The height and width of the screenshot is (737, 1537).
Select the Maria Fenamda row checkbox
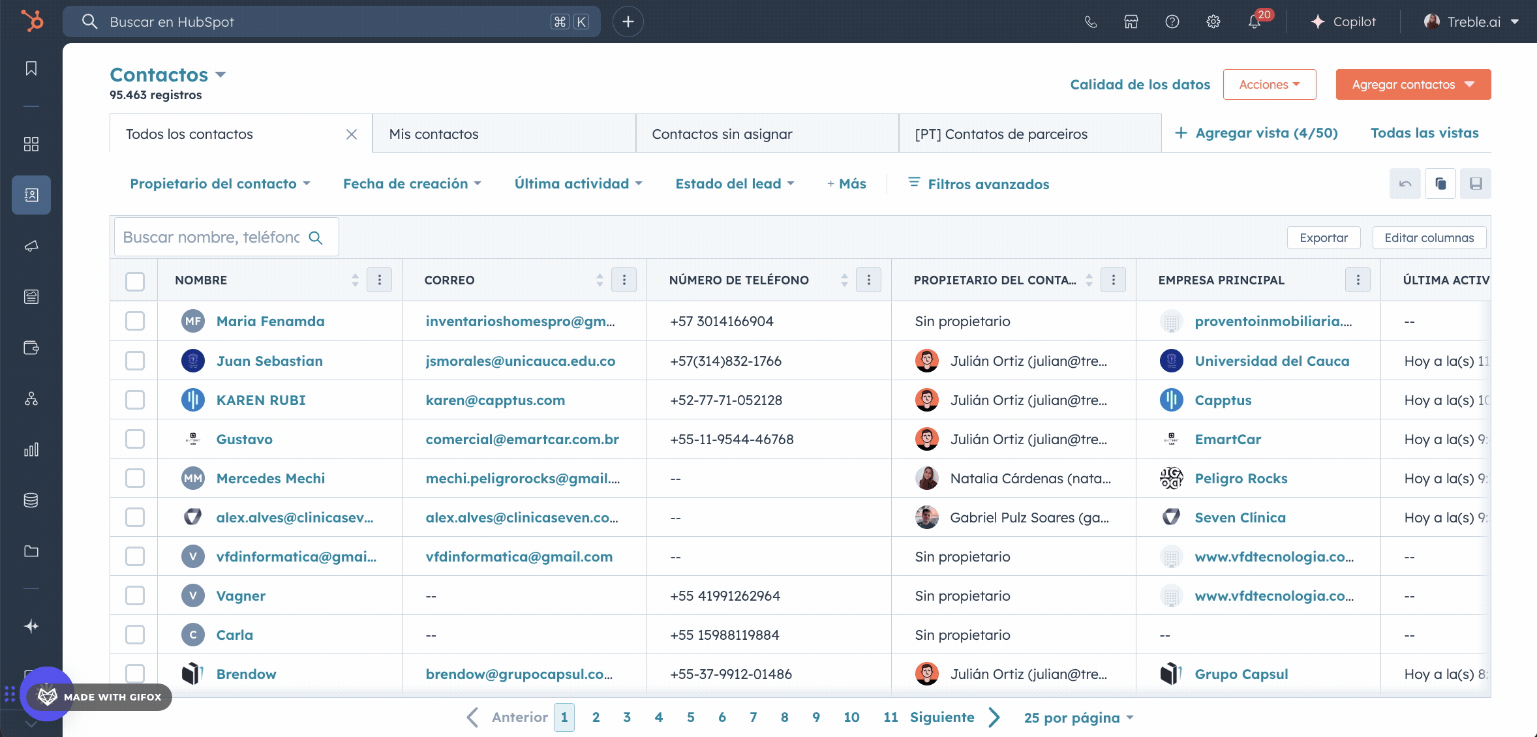point(134,321)
